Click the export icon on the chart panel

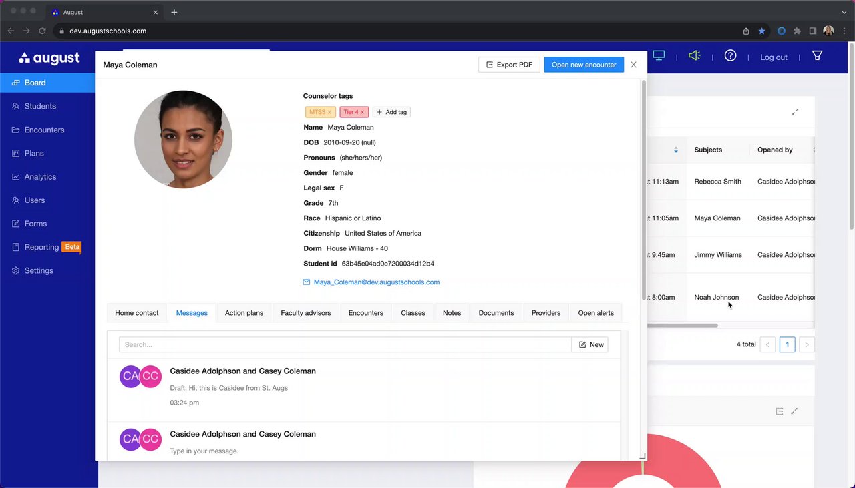click(780, 411)
